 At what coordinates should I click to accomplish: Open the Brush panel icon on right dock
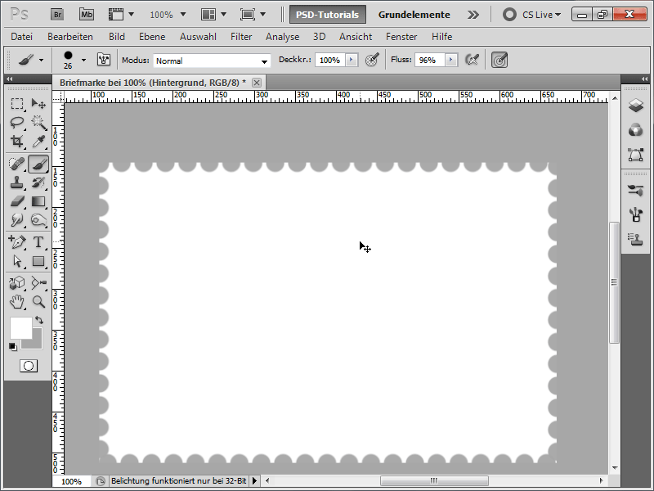click(636, 191)
